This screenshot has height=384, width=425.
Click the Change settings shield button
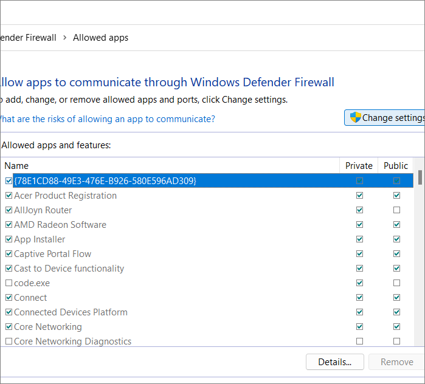click(x=385, y=118)
